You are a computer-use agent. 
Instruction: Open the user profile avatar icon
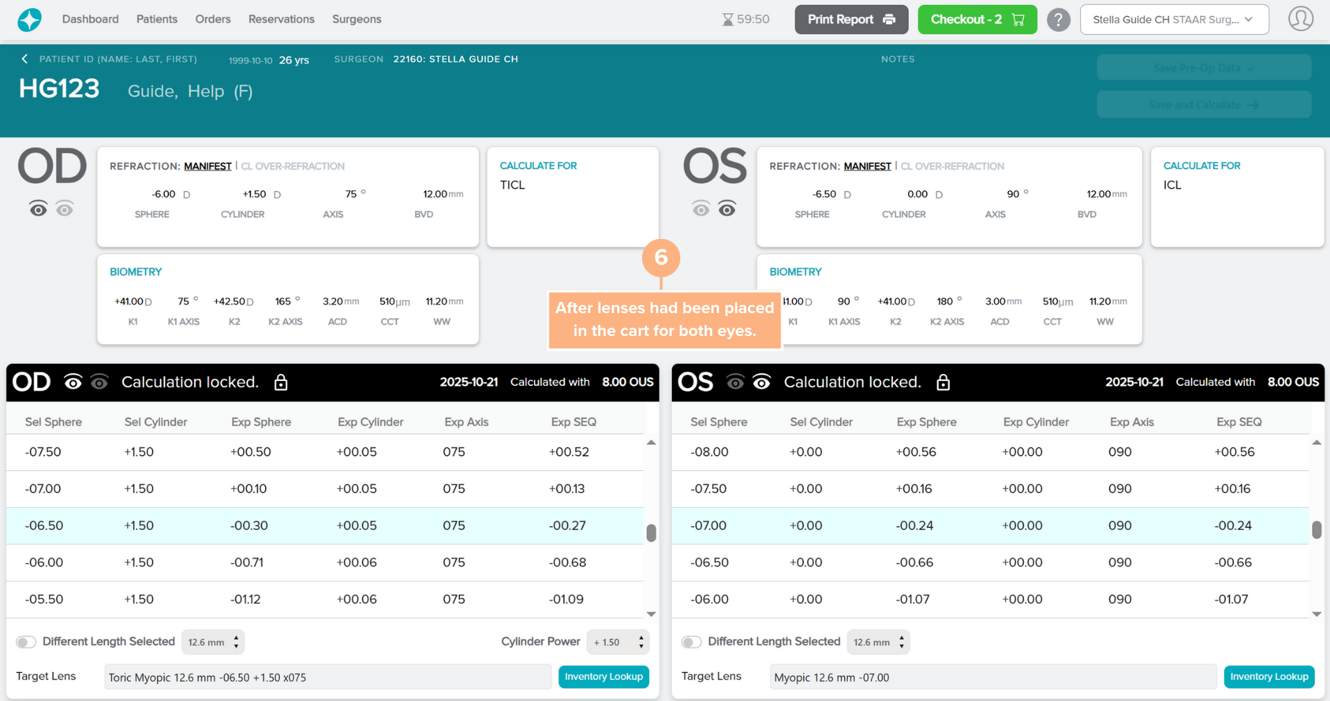(1300, 19)
